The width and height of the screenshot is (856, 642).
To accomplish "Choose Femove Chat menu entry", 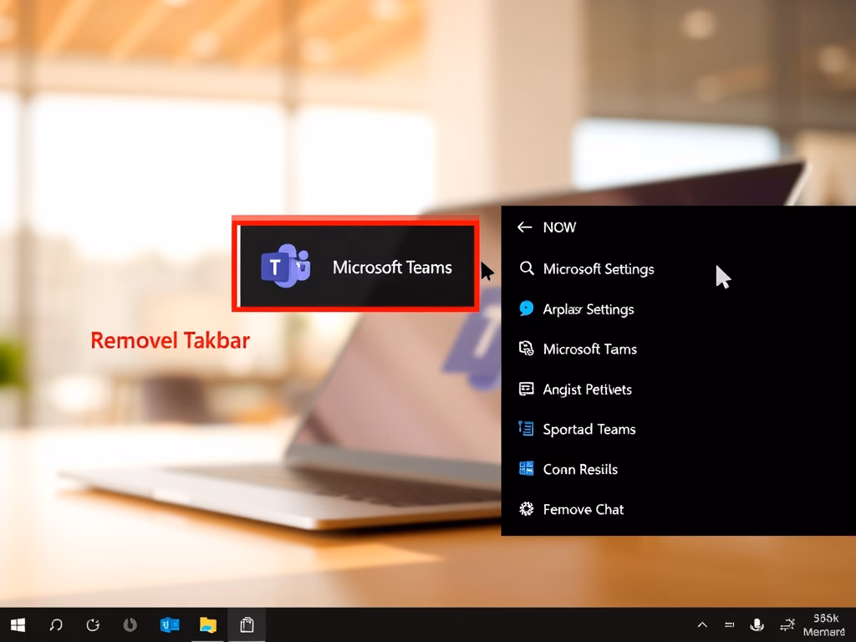I will (678, 509).
